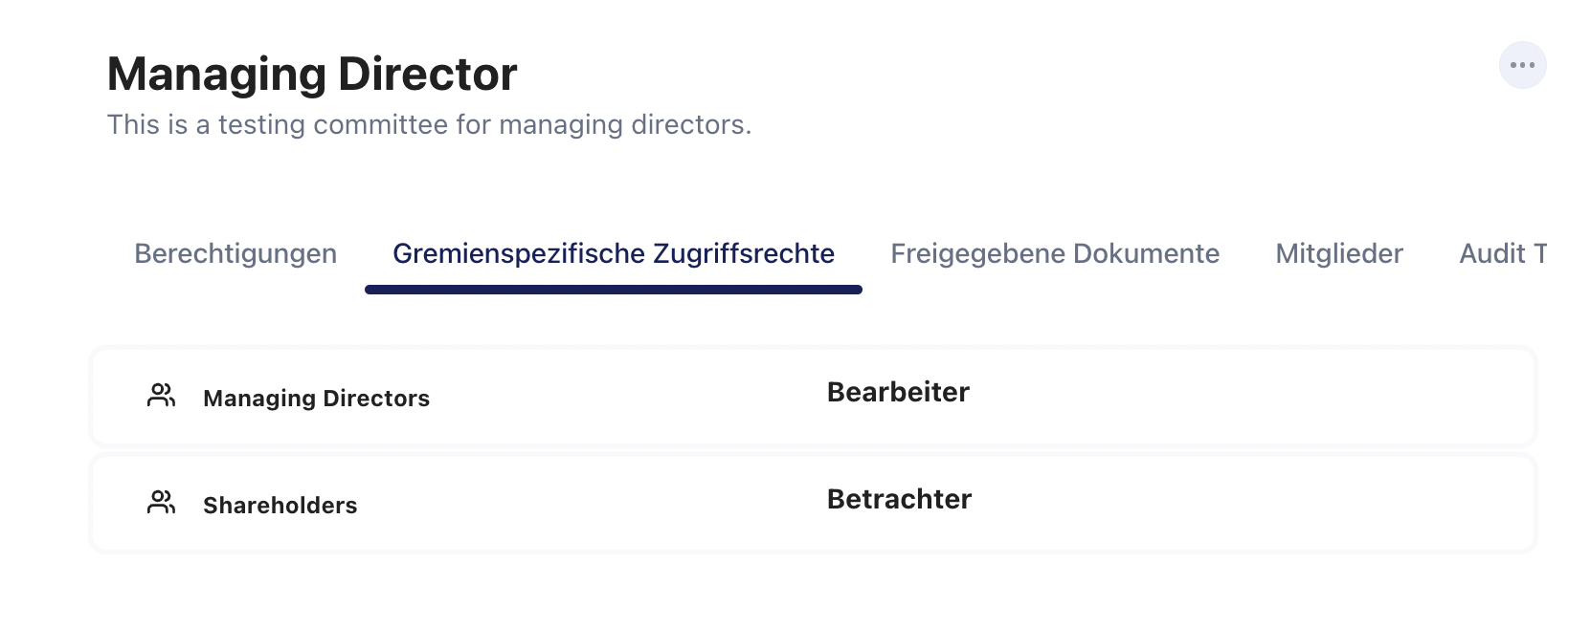The height and width of the screenshot is (627, 1591).
Task: Click the Shareholders group name
Action: (280, 506)
